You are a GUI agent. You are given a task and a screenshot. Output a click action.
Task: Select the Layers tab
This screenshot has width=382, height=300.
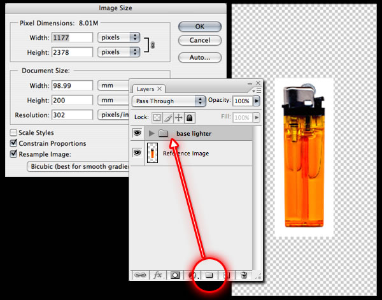(x=146, y=89)
